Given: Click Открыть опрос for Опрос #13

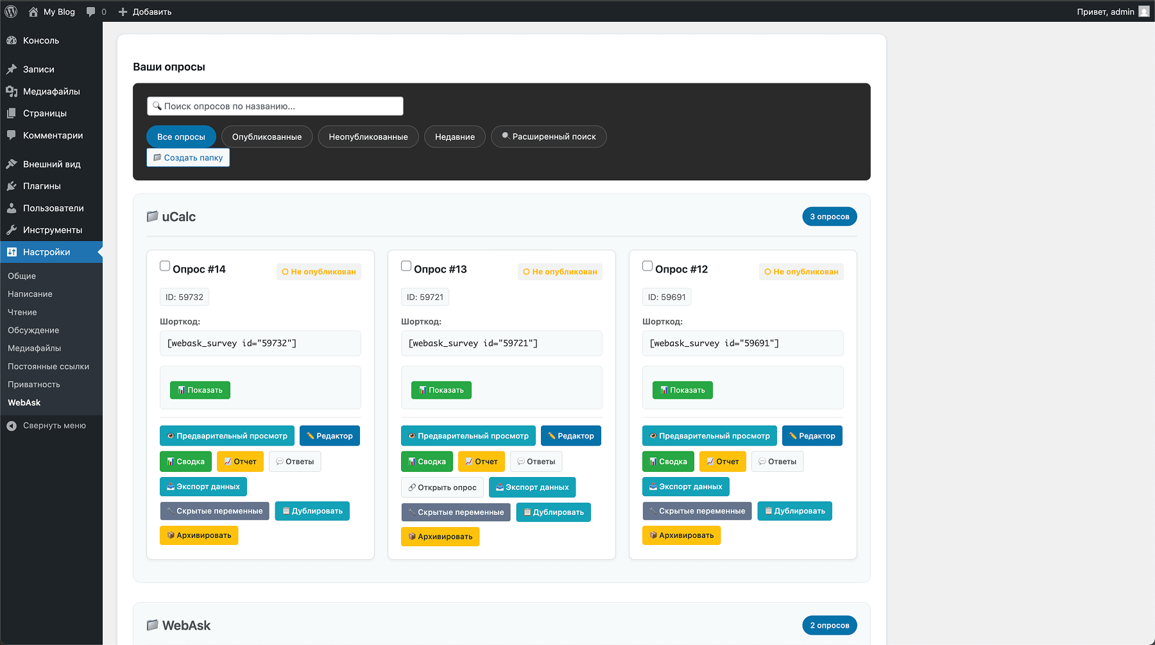Looking at the screenshot, I should [442, 487].
